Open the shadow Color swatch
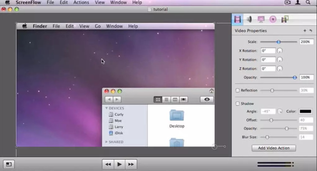 (305, 111)
